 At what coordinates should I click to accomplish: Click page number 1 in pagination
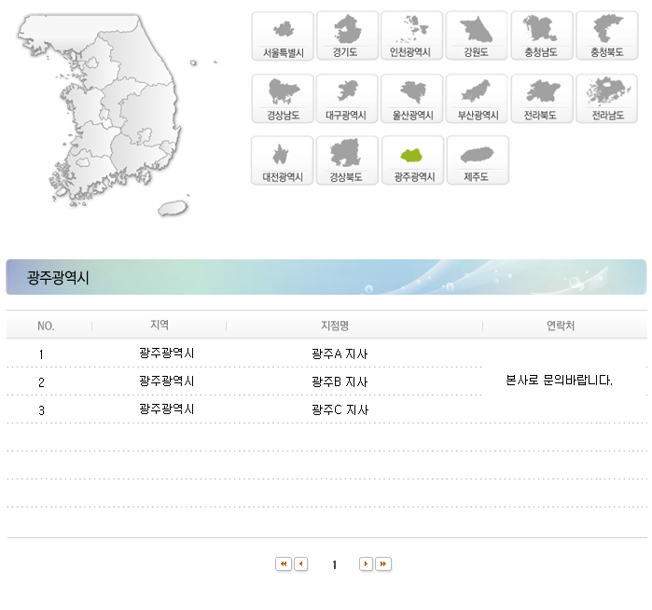click(334, 564)
